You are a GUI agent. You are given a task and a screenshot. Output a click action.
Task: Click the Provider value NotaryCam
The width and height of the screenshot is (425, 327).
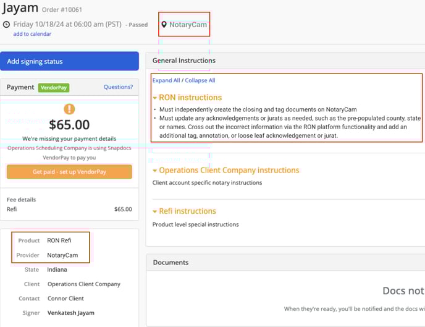(x=62, y=255)
